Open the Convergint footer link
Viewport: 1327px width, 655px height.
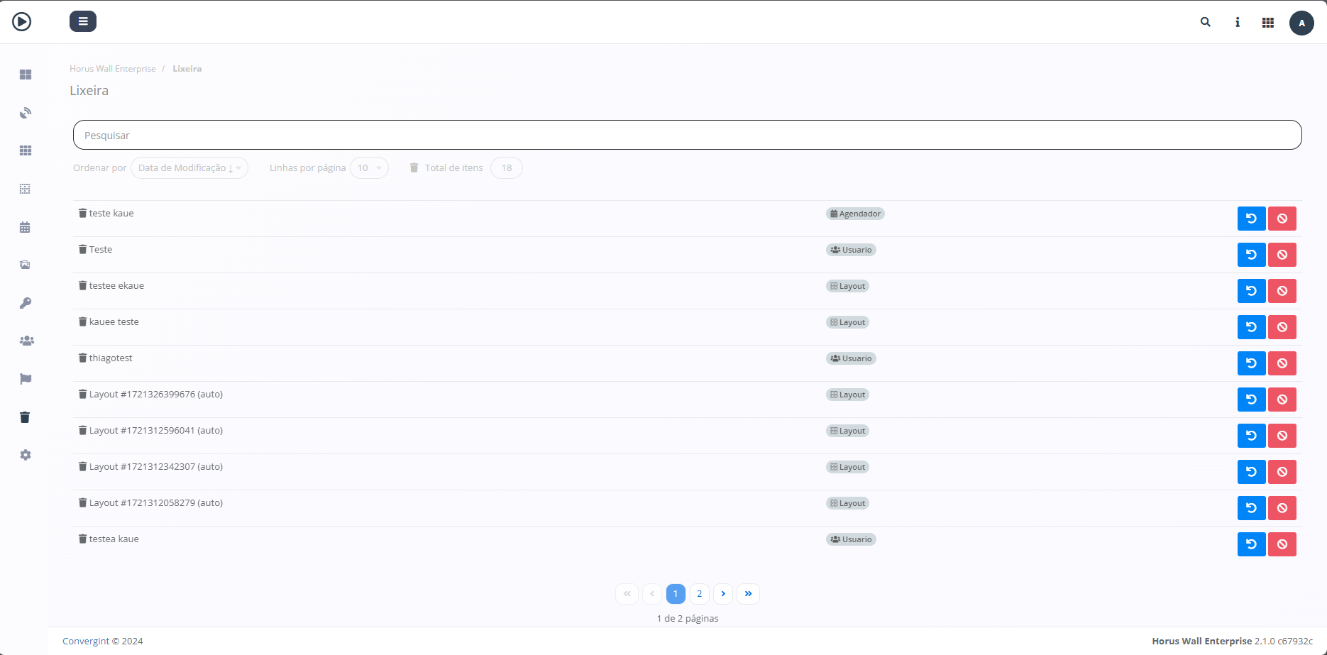pyautogui.click(x=86, y=641)
